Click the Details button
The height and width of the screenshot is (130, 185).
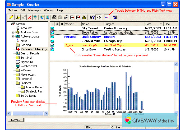click(16, 120)
